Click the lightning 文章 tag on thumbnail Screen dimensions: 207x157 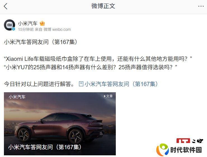click(108, 96)
